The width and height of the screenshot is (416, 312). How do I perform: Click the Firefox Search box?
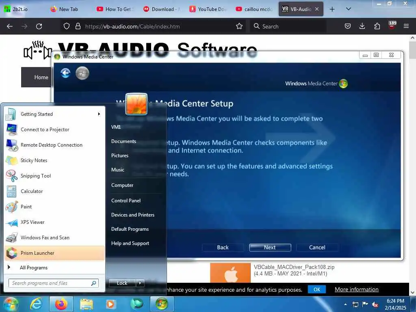[x=288, y=26]
